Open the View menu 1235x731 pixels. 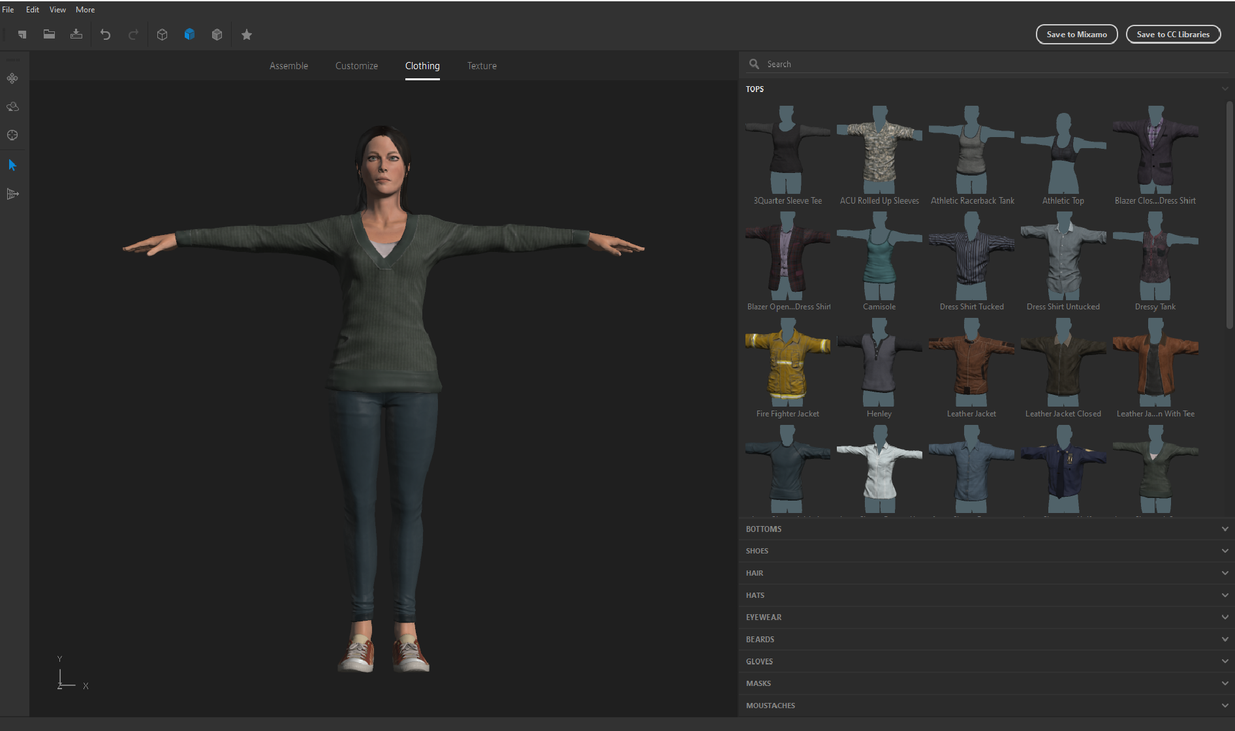click(57, 10)
